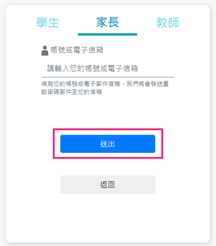
Task: Go back using the gray 返回 button
Action: (x=108, y=184)
